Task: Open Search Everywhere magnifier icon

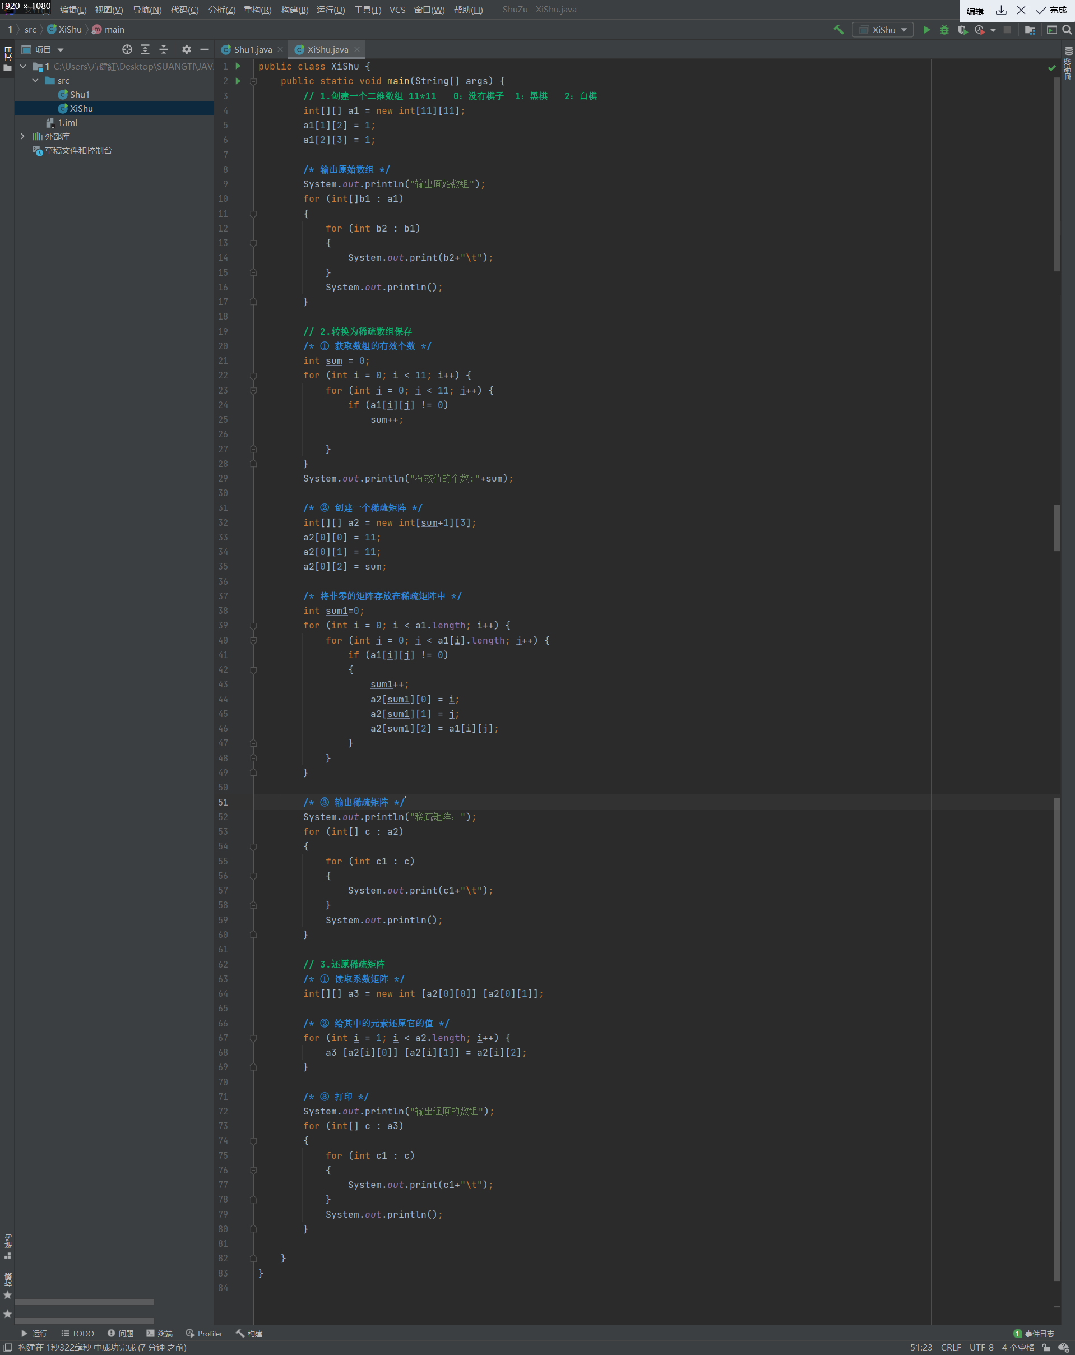Action: (1067, 30)
